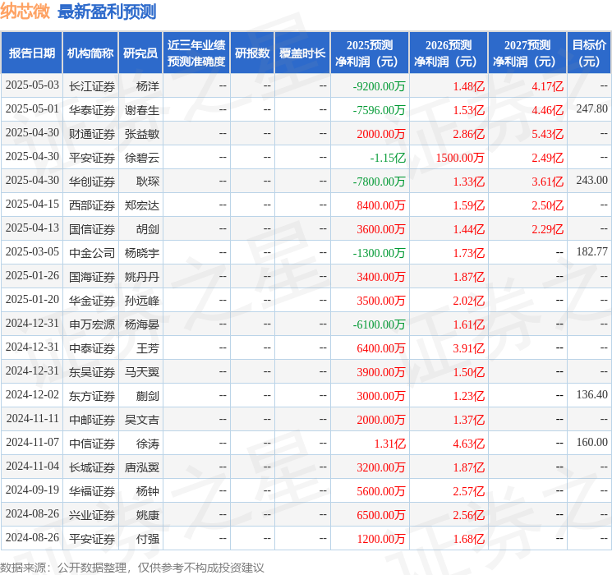
Task: Click the 247.80 target price
Action: 591,109
